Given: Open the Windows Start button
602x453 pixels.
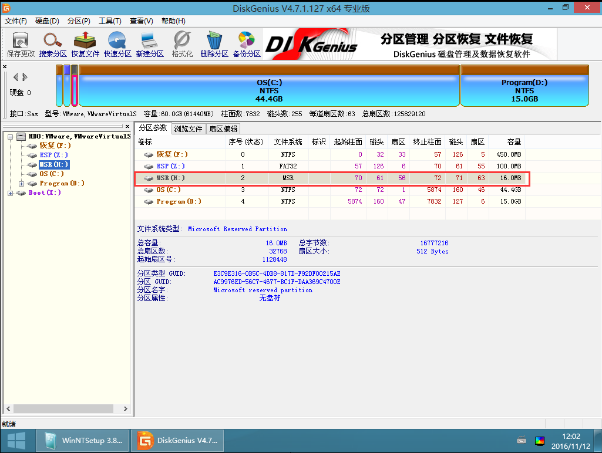Looking at the screenshot, I should tap(16, 441).
